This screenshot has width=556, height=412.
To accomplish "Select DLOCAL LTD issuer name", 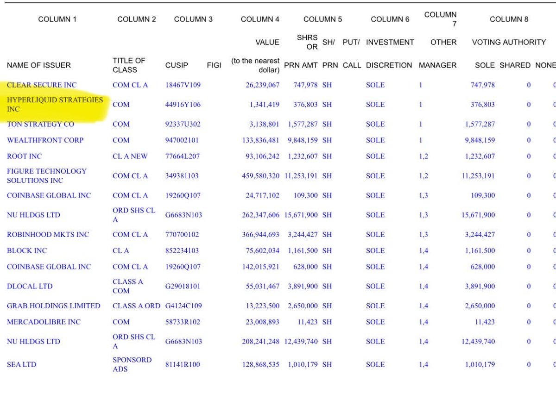I will click(30, 287).
